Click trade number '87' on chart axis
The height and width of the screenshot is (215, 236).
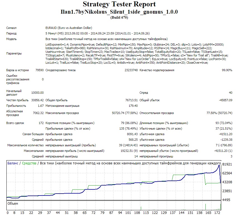coord(111,213)
